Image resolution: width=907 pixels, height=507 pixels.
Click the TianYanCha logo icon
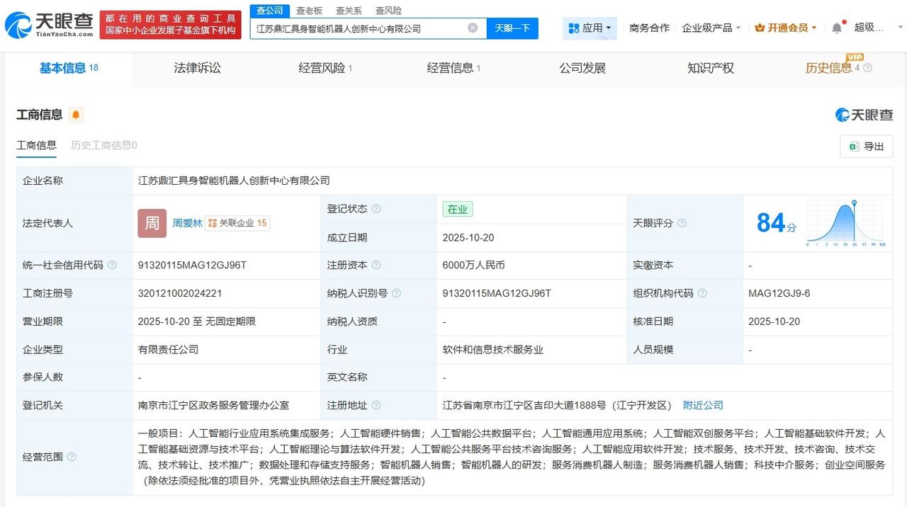18,25
